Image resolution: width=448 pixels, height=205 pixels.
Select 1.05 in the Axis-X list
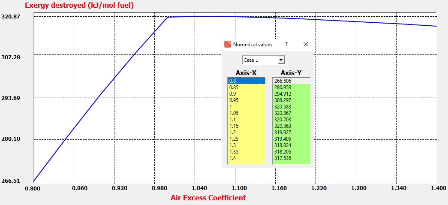click(x=247, y=113)
